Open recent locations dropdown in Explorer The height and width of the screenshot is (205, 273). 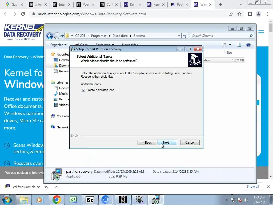[62, 36]
